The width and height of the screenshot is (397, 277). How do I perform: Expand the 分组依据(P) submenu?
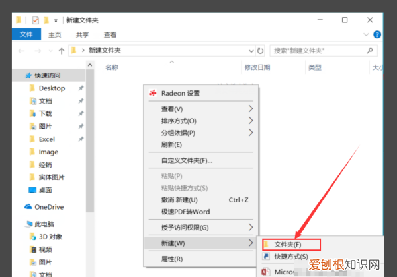(x=200, y=133)
